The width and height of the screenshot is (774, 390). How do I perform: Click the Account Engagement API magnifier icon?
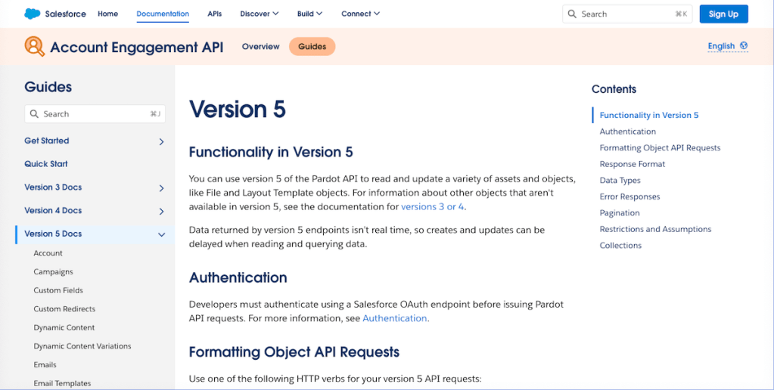(35, 47)
